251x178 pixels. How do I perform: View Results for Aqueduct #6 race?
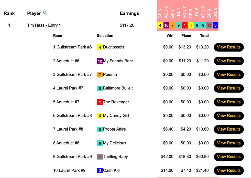coord(228,61)
